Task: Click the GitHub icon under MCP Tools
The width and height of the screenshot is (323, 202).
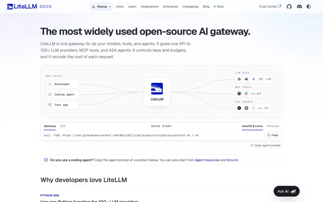Action: point(239,94)
